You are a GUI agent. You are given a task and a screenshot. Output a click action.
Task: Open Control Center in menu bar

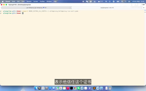point(130,2)
